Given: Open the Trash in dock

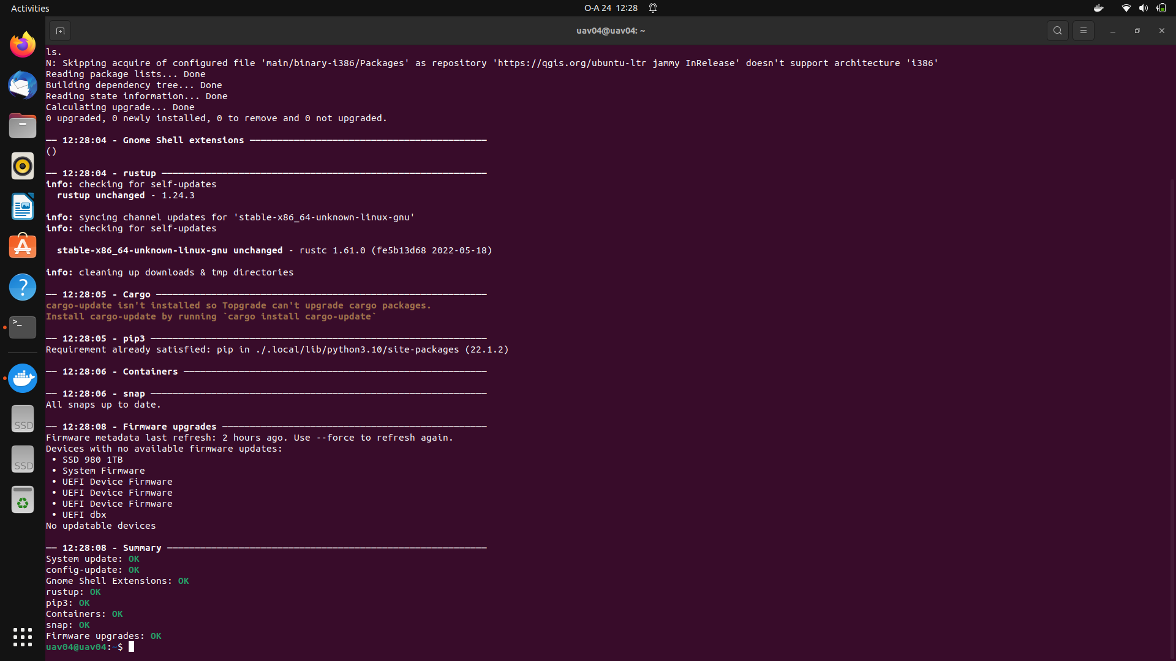Looking at the screenshot, I should point(23,499).
